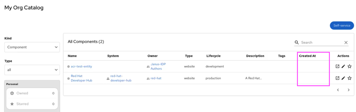Open the Kind dropdown

[x=32, y=47]
